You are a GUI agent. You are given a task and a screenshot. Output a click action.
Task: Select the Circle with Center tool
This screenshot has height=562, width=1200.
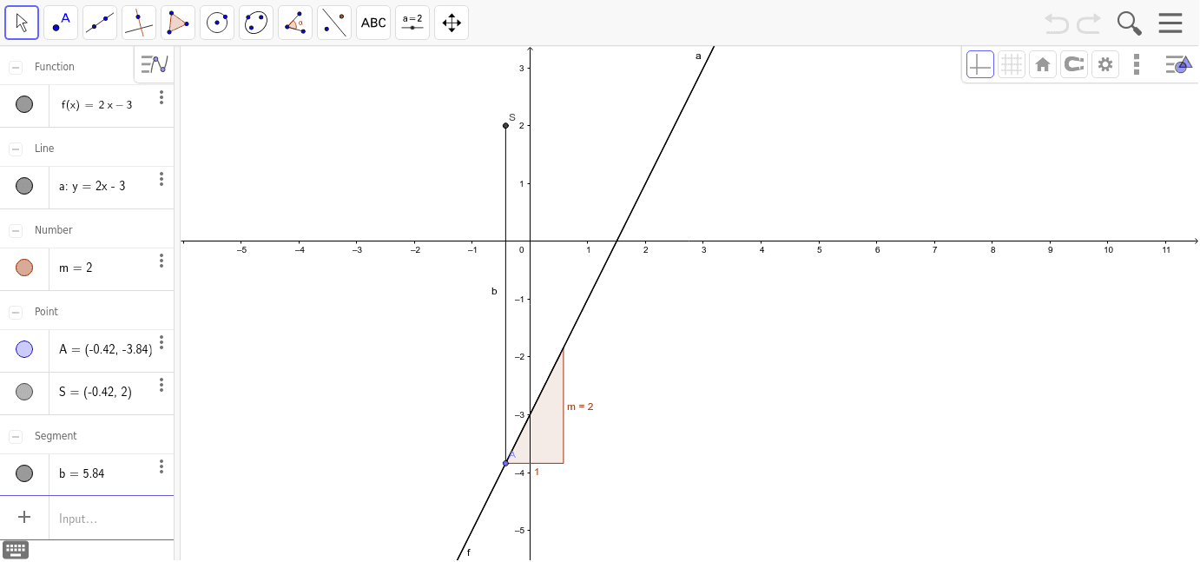[x=217, y=23]
